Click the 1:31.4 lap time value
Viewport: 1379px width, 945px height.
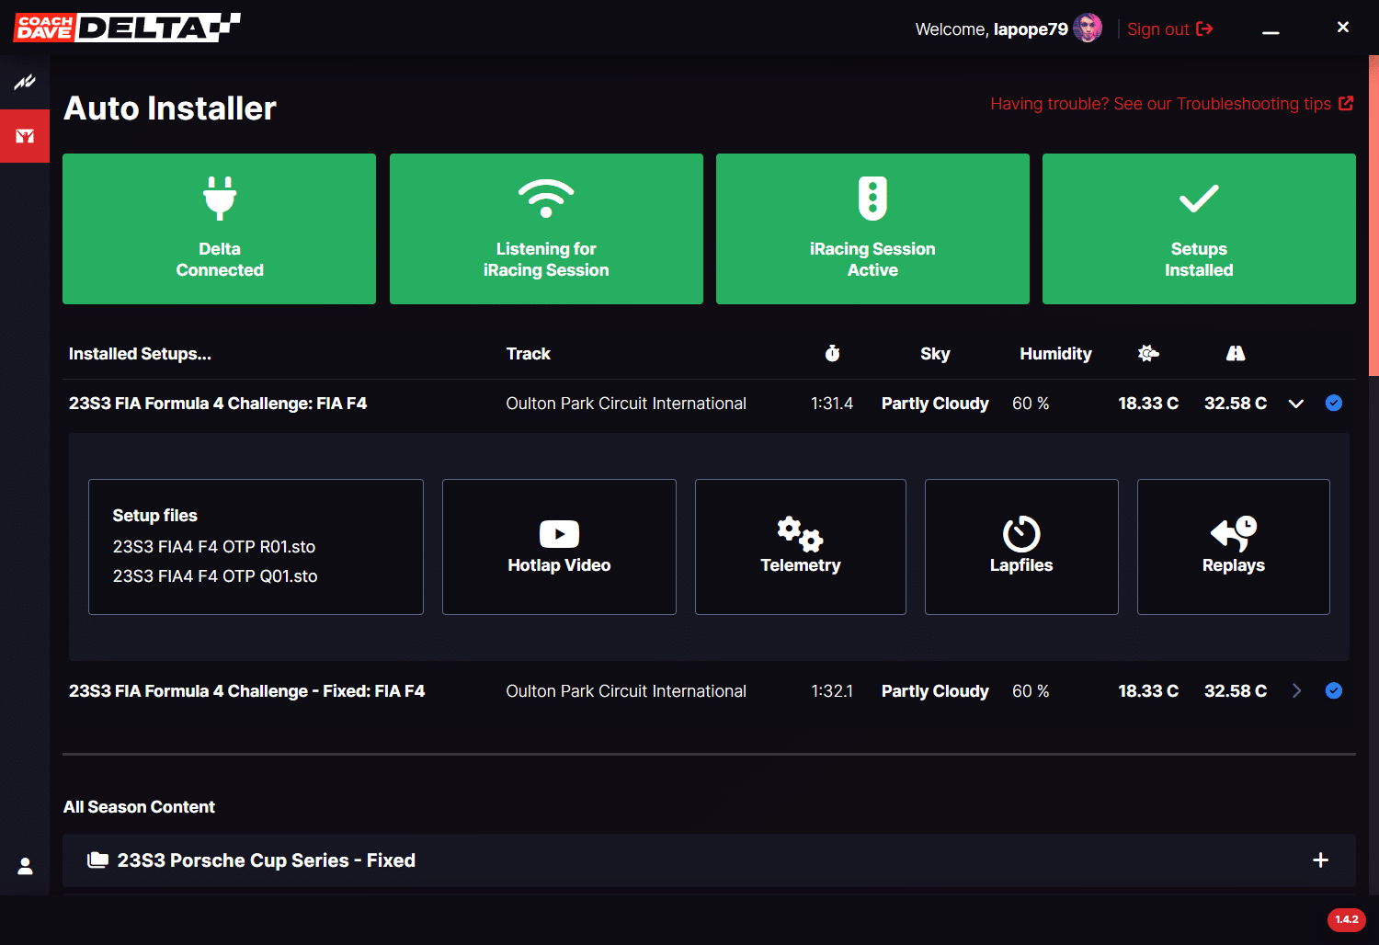pos(832,404)
